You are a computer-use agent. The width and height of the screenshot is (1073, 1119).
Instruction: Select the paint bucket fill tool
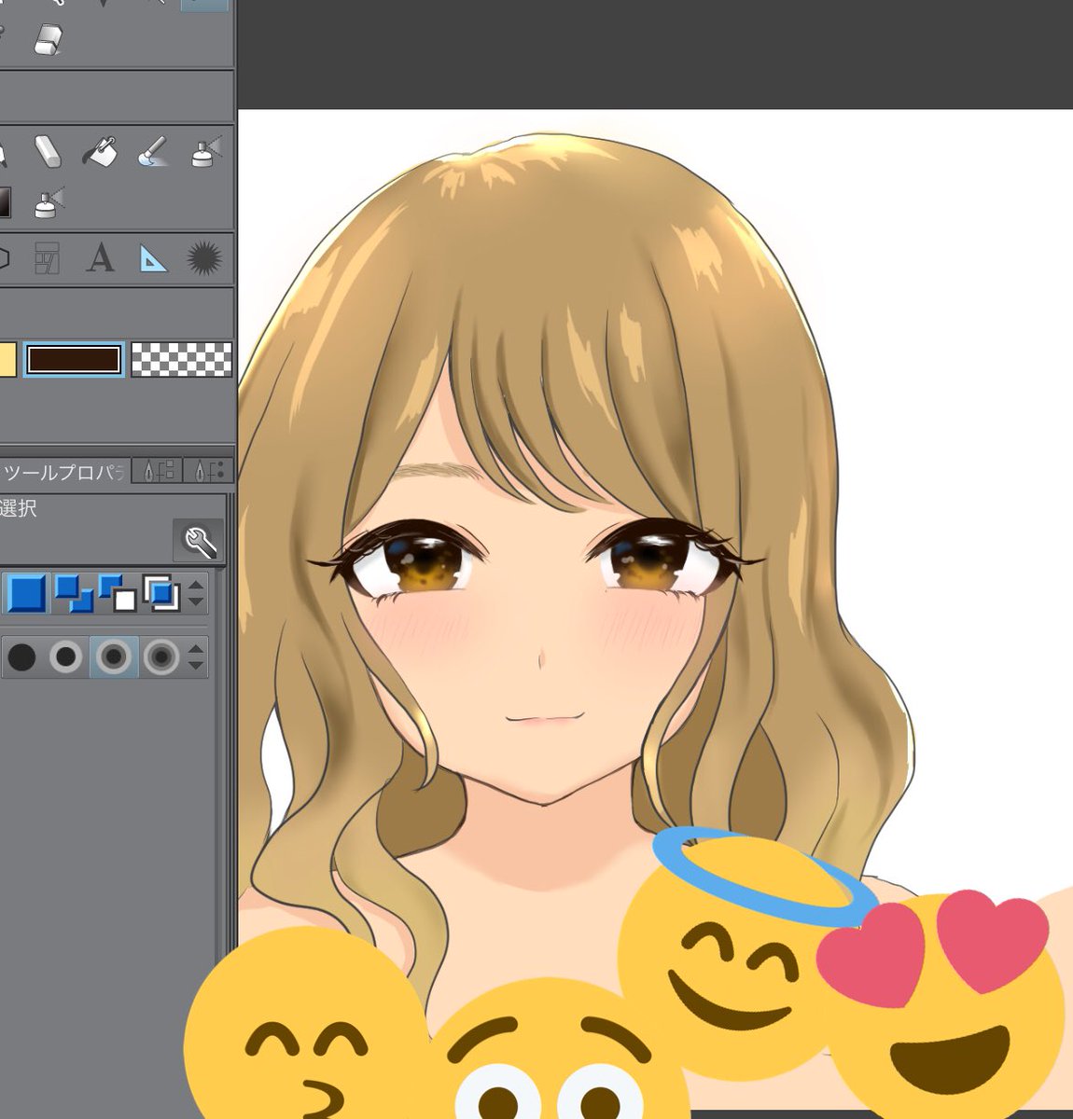click(100, 151)
